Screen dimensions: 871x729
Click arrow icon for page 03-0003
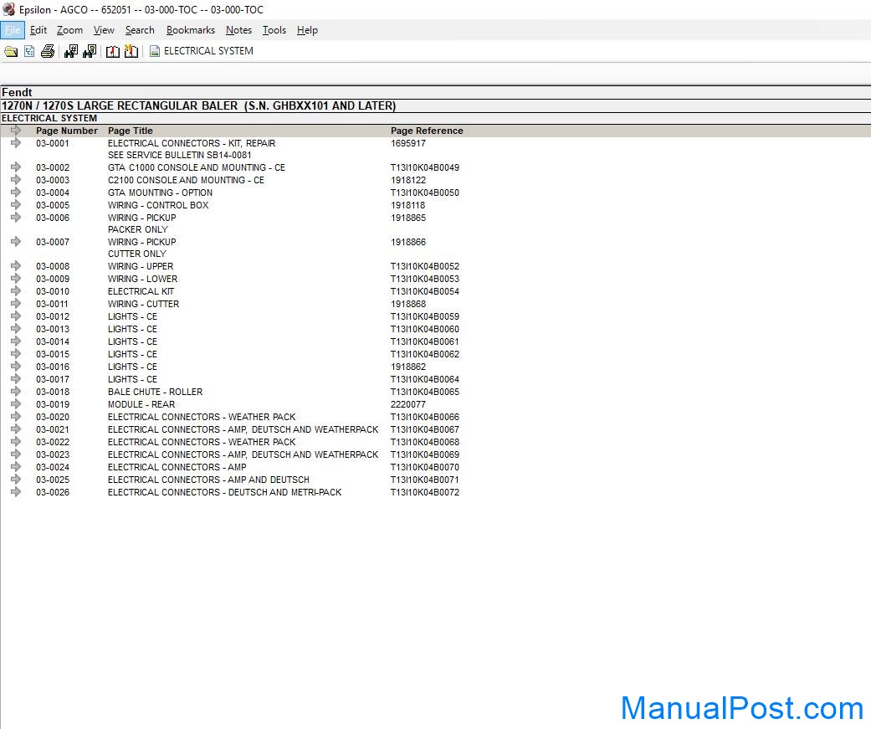click(x=16, y=179)
